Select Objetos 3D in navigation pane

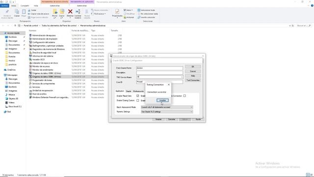(13, 98)
